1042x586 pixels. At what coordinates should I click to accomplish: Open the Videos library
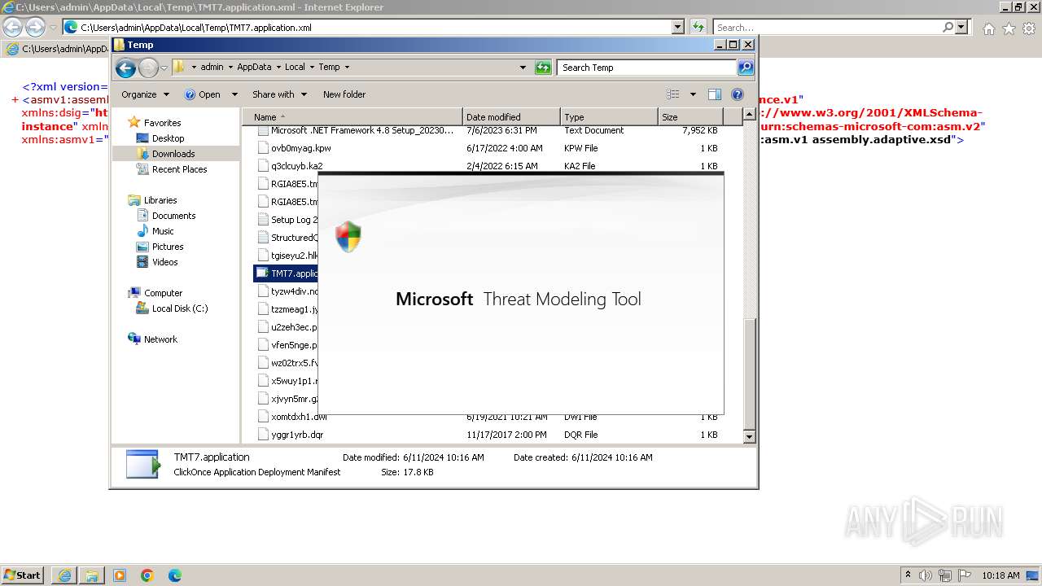(164, 262)
